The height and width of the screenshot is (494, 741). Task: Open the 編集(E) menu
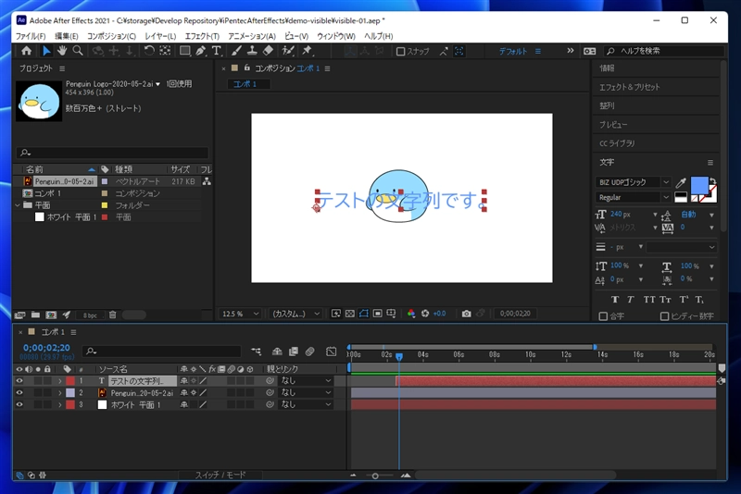(66, 36)
